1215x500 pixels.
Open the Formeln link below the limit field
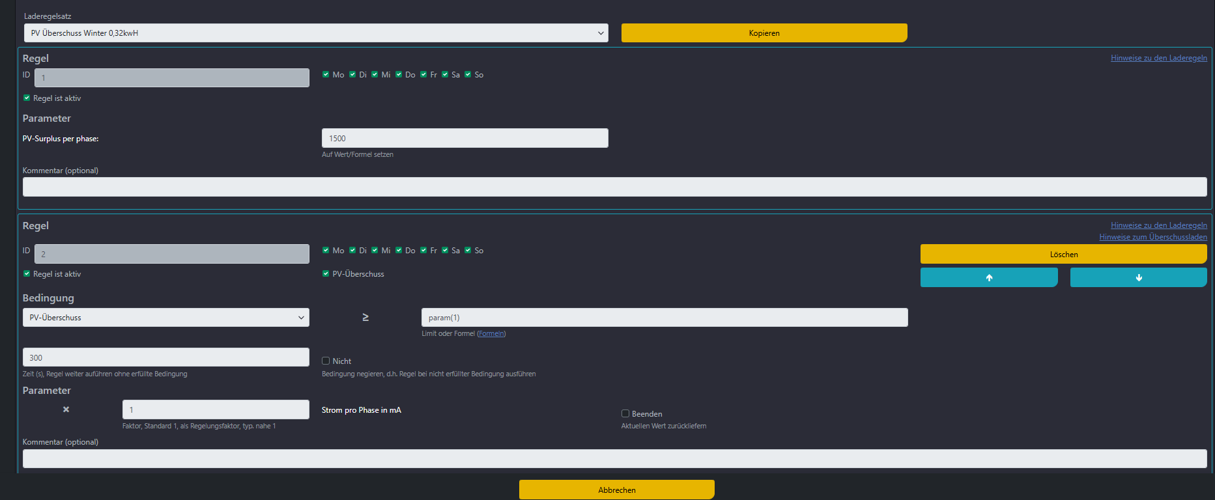point(491,334)
